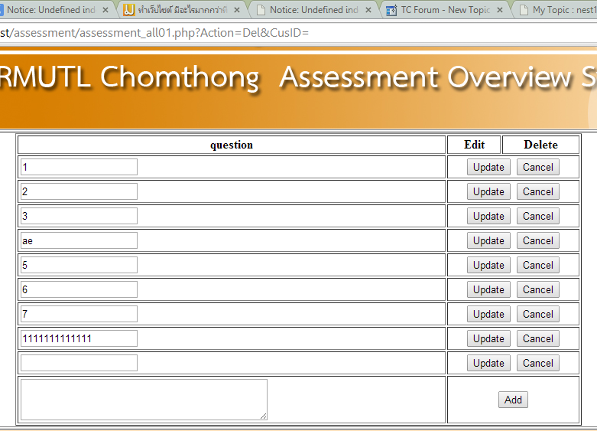The height and width of the screenshot is (431, 597).
Task: Close the Thai-titled website tab
Action: coord(237,10)
